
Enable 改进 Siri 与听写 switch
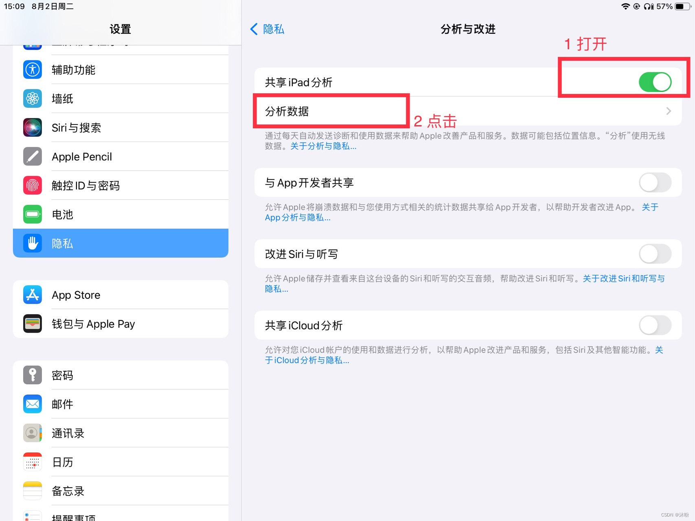655,254
